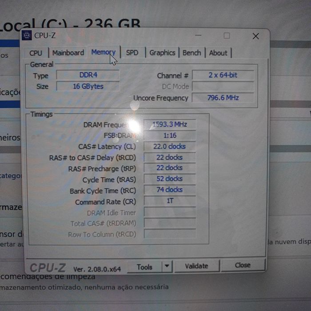Screen dimensions: 311x311
Task: Click the 52 clocks tRAS value
Action: [x=170, y=179]
